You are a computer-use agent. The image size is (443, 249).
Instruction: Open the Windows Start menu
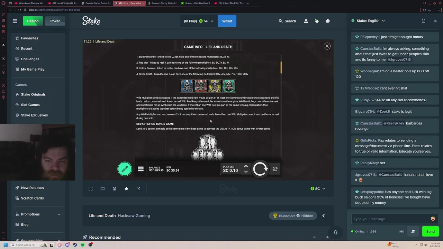click(5, 245)
